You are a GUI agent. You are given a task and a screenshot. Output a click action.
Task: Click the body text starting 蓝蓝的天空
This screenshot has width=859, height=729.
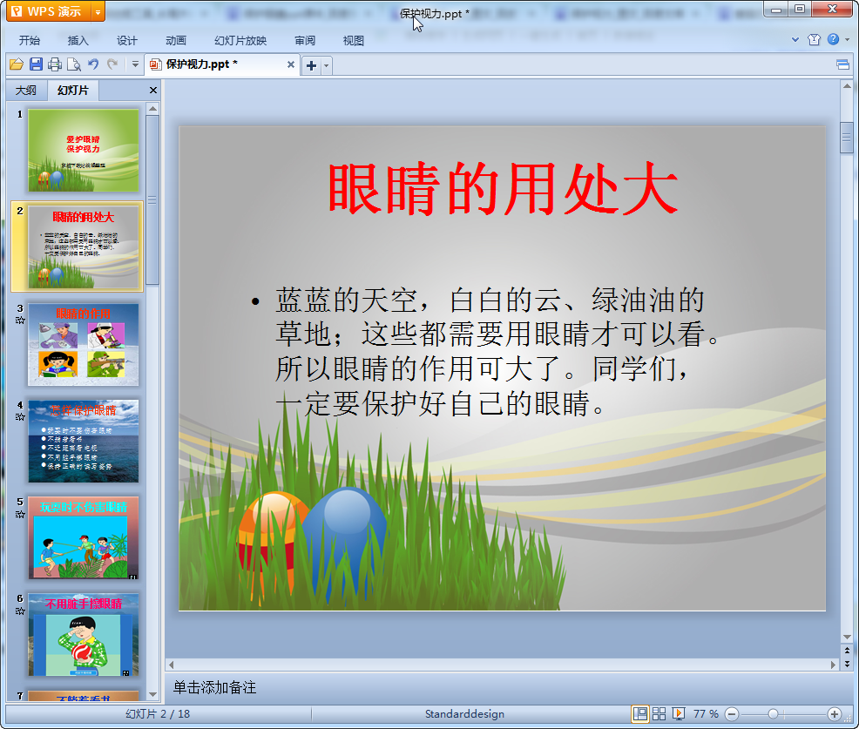pyautogui.click(x=496, y=352)
